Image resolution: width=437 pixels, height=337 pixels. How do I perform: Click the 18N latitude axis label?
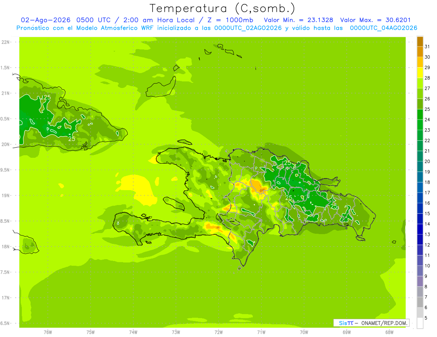point(5,247)
